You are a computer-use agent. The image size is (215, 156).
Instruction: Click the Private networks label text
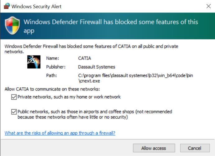(x=69, y=97)
